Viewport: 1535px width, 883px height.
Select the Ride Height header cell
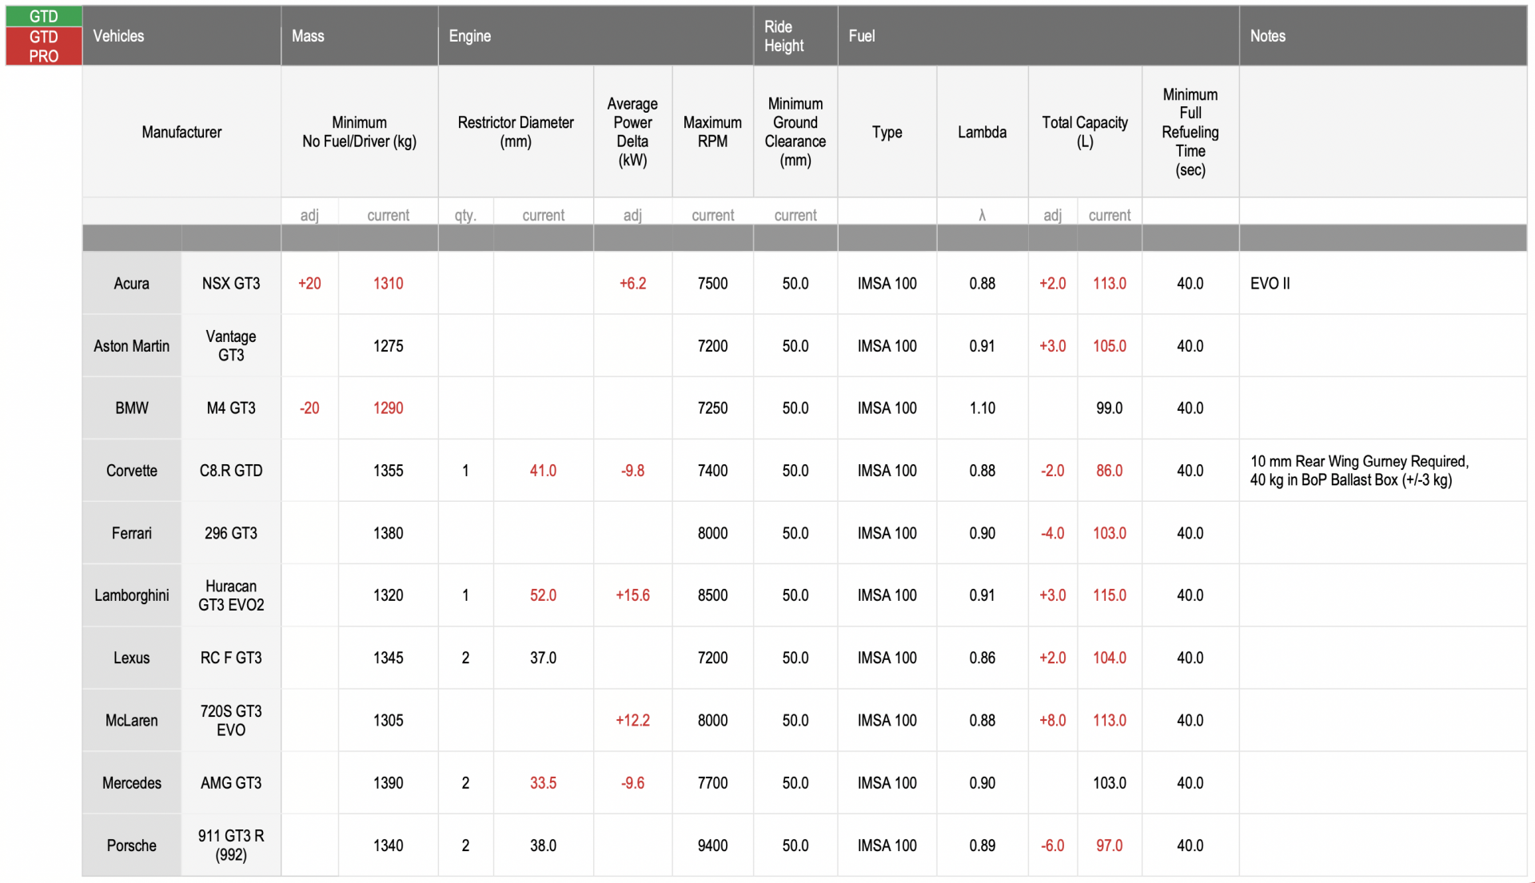point(795,36)
